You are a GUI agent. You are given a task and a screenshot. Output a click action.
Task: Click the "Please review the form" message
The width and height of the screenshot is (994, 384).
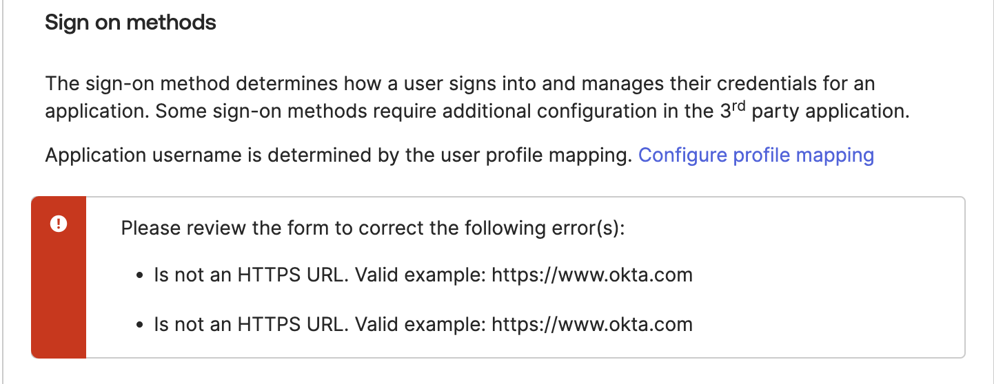point(372,228)
